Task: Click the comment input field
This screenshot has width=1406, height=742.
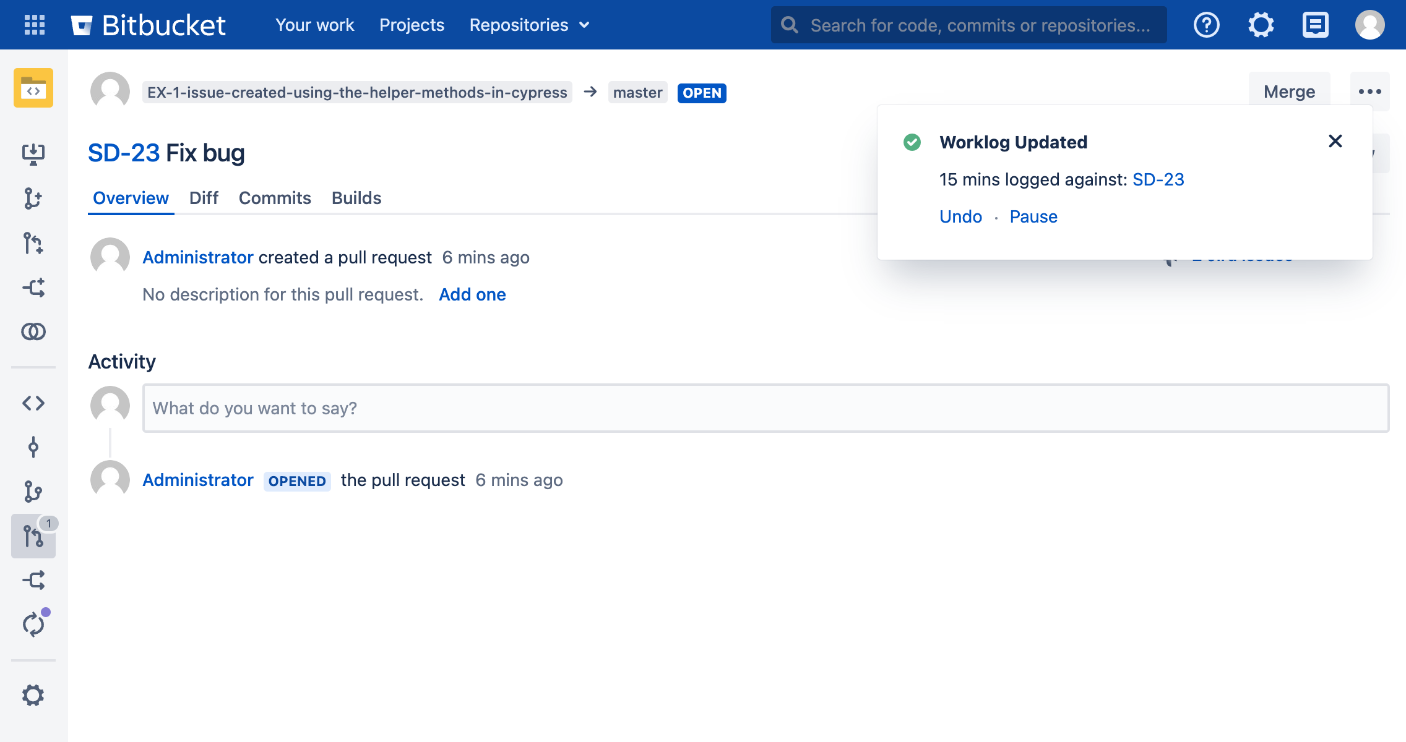Action: pos(766,408)
